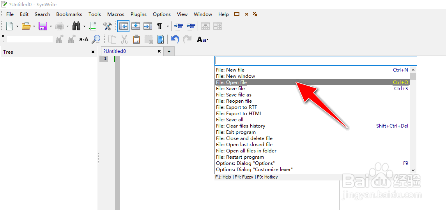Click command list scrollbar up arrow
The height and width of the screenshot is (210, 446).
tap(413, 70)
